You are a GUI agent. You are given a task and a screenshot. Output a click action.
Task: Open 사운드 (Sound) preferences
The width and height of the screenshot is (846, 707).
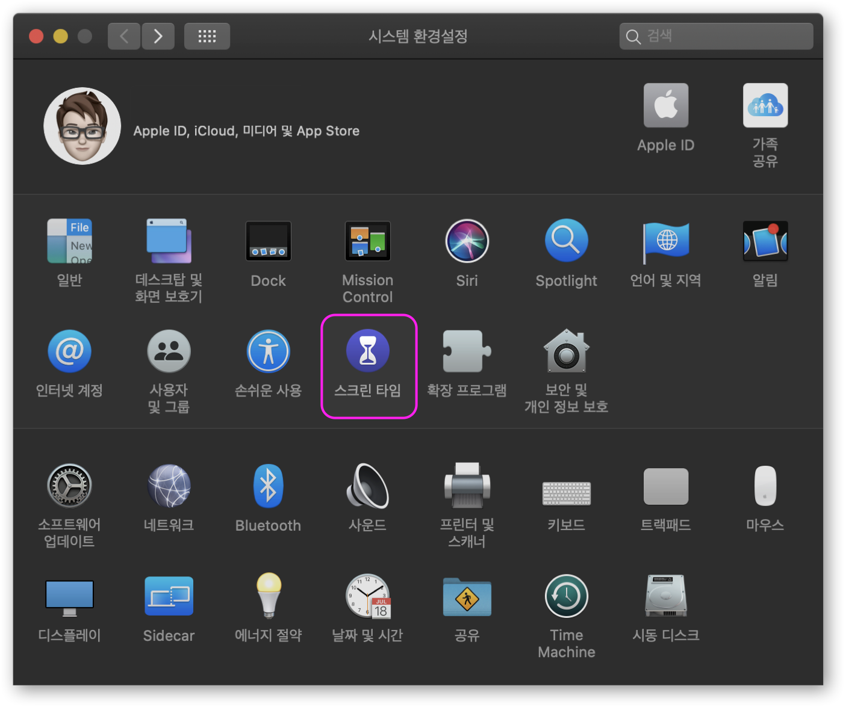(368, 486)
